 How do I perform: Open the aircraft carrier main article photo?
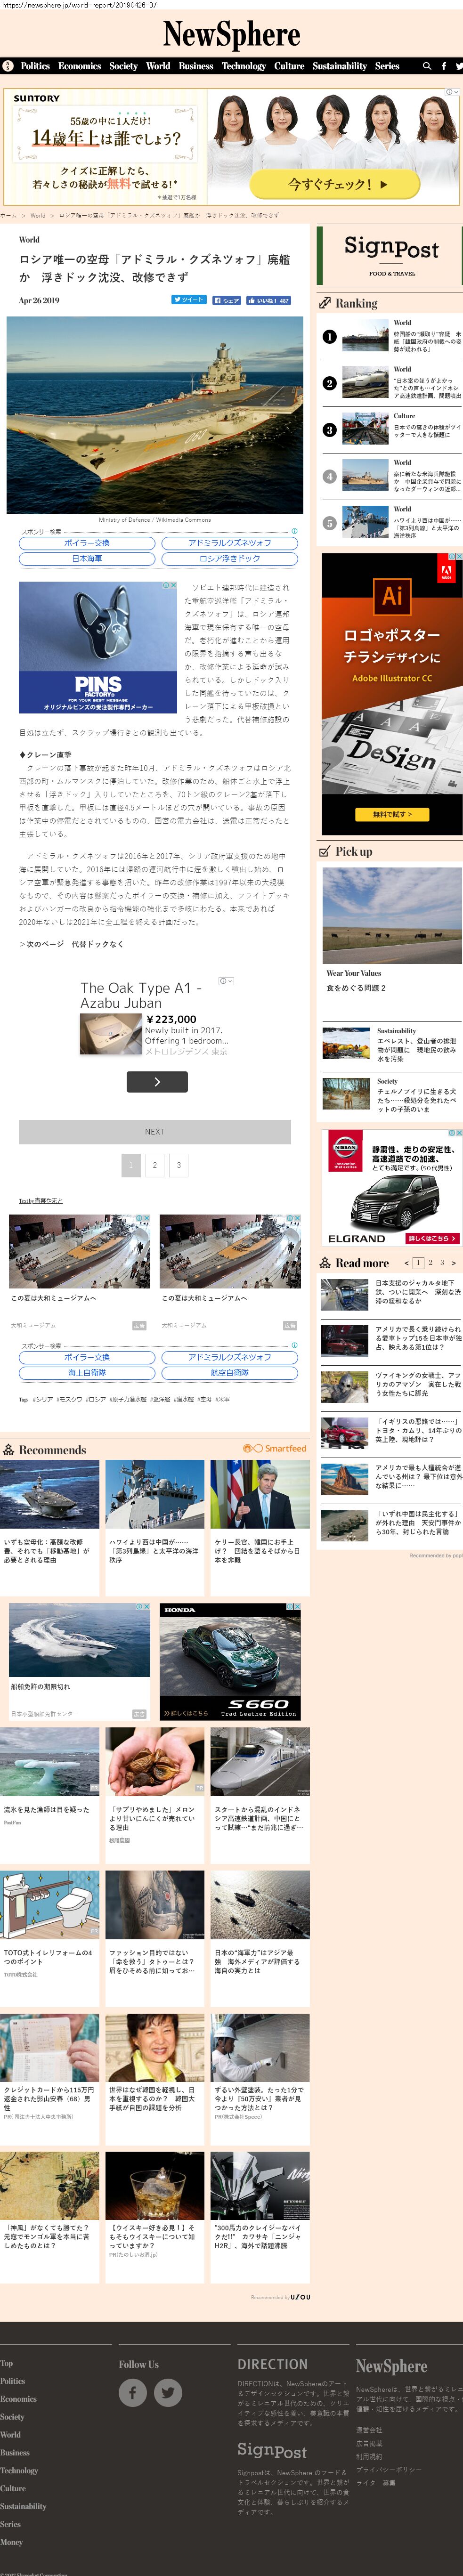point(155,415)
